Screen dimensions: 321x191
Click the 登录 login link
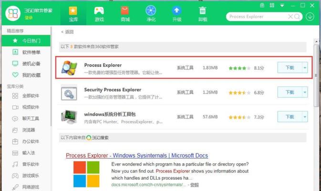tap(29, 18)
